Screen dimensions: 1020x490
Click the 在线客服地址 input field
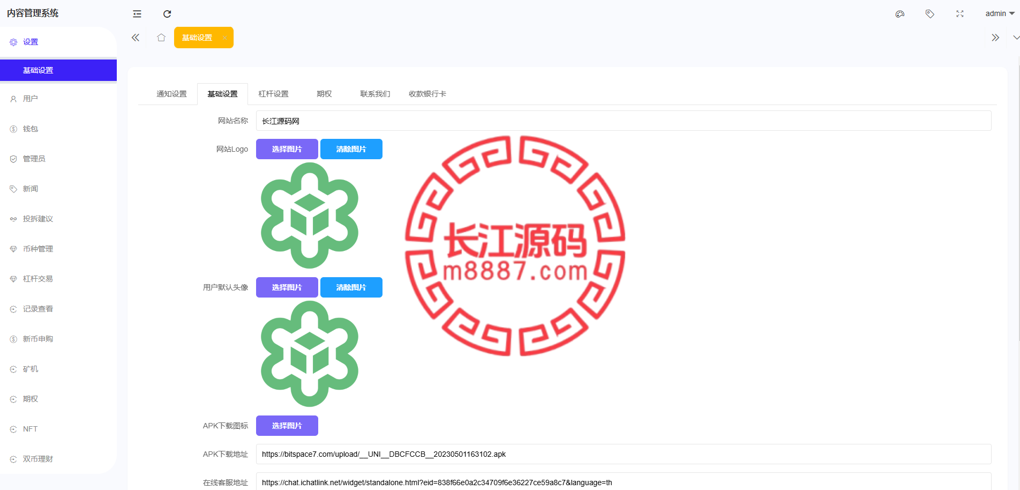click(624, 482)
